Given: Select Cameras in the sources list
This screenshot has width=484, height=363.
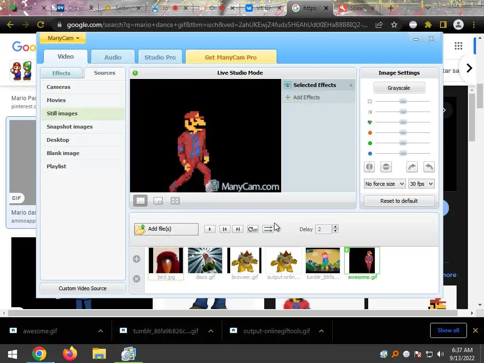Looking at the screenshot, I should (83, 87).
